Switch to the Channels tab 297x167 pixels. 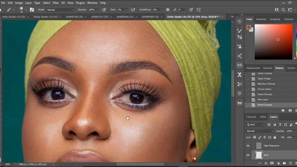251,117
